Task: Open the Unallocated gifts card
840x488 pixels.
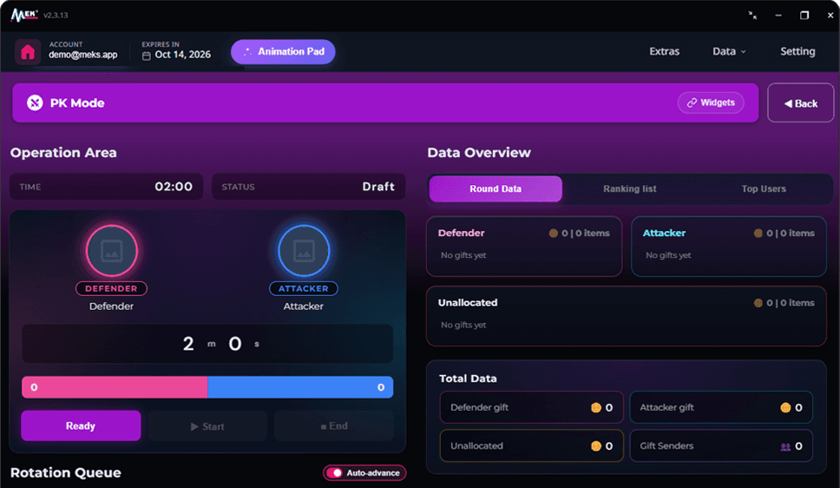Action: (627, 316)
